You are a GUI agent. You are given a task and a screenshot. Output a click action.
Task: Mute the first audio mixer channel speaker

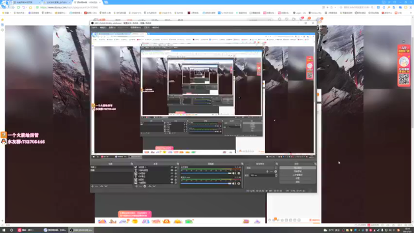[234, 173]
